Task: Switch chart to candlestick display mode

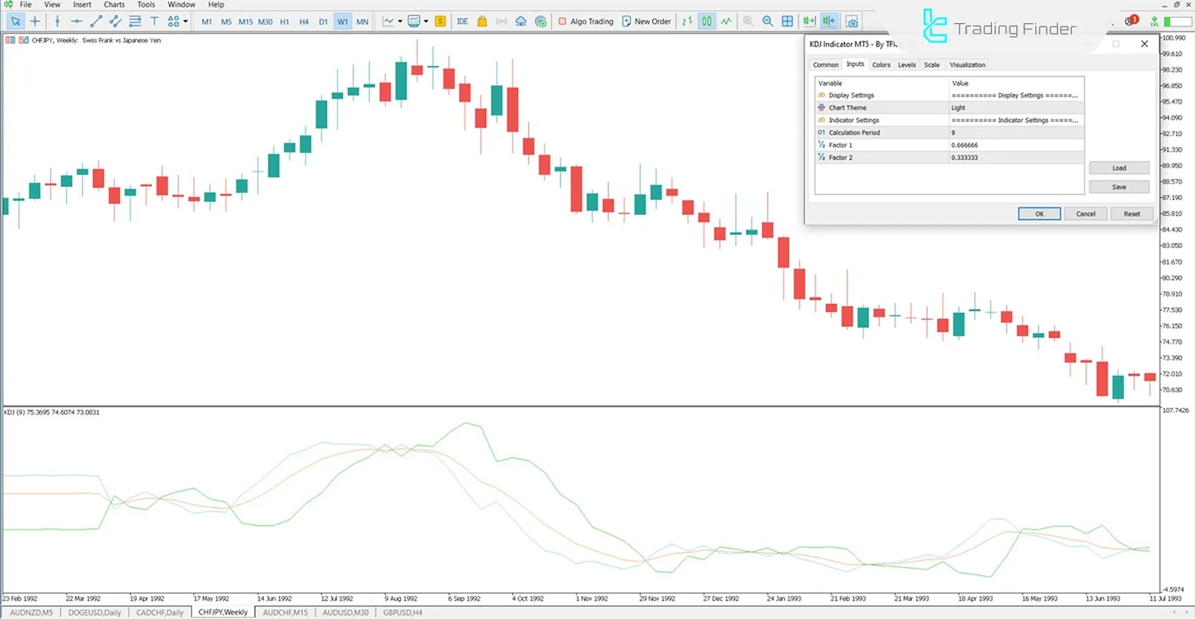Action: pyautogui.click(x=706, y=21)
